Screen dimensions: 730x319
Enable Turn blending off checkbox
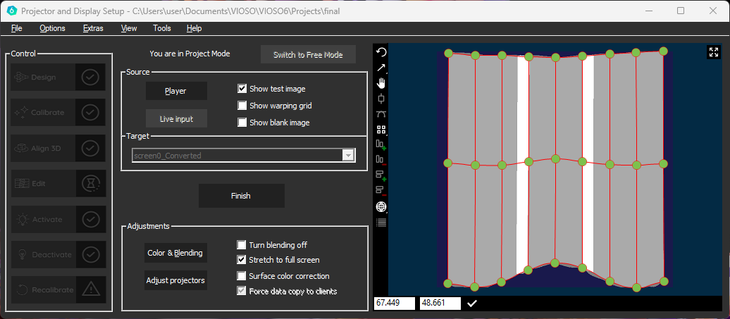tap(242, 245)
